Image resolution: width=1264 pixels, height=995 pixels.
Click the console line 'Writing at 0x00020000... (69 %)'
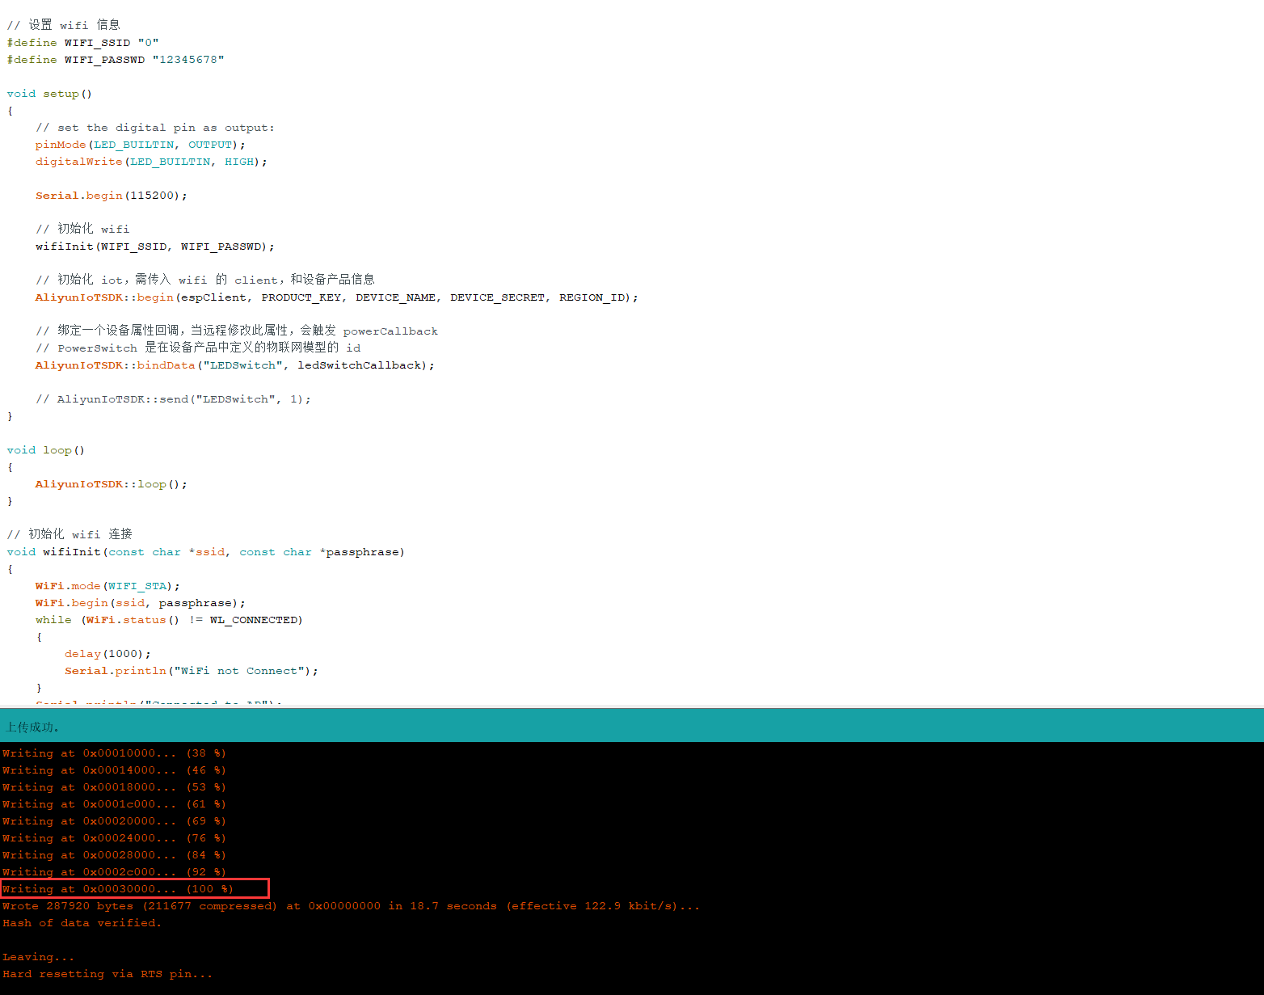point(114,821)
